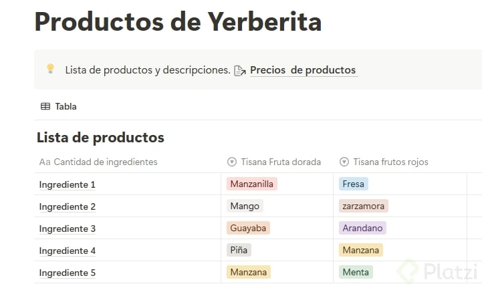The image size is (482, 288).
Task: Click the pink Manzanilla tag
Action: pyautogui.click(x=252, y=184)
